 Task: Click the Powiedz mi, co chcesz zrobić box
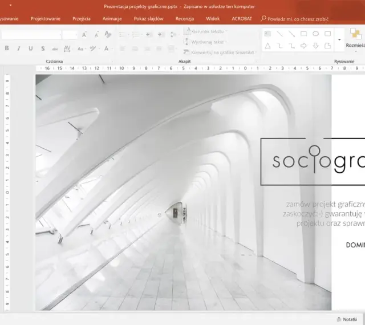pyautogui.click(x=295, y=19)
